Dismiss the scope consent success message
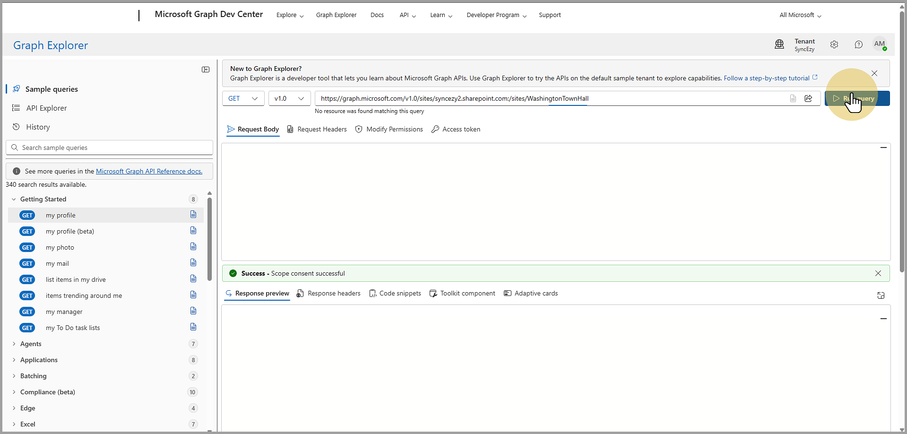 (x=878, y=273)
